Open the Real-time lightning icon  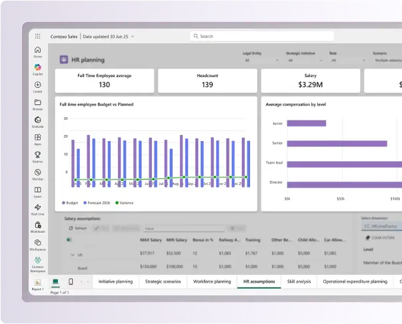click(37, 208)
